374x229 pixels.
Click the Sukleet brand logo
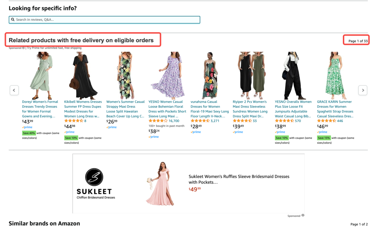click(94, 177)
